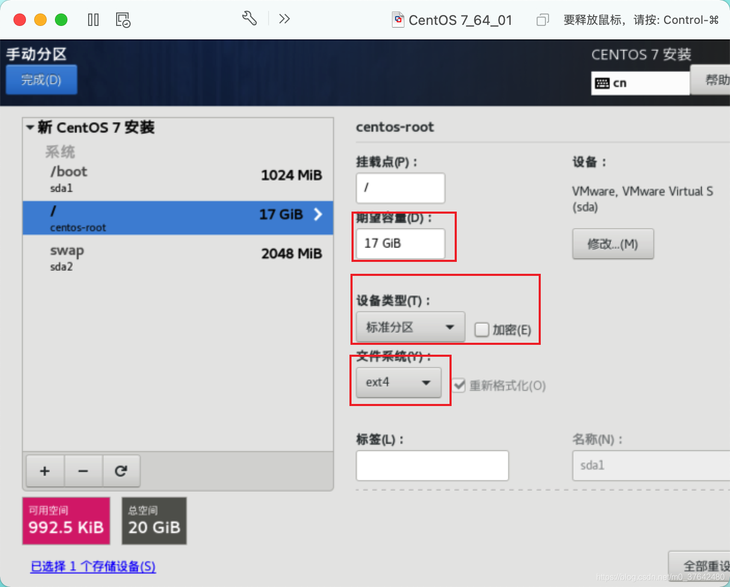Click the 要释放鼠标 Control-⌘ hint text

point(641,20)
